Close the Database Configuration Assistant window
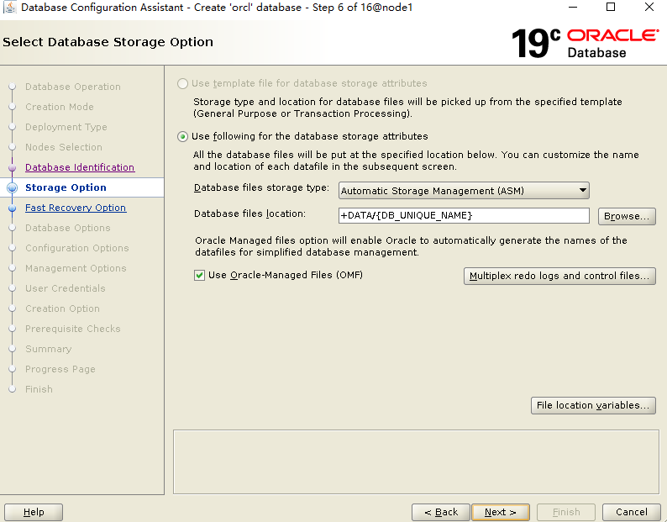The image size is (667, 522). 649,7
